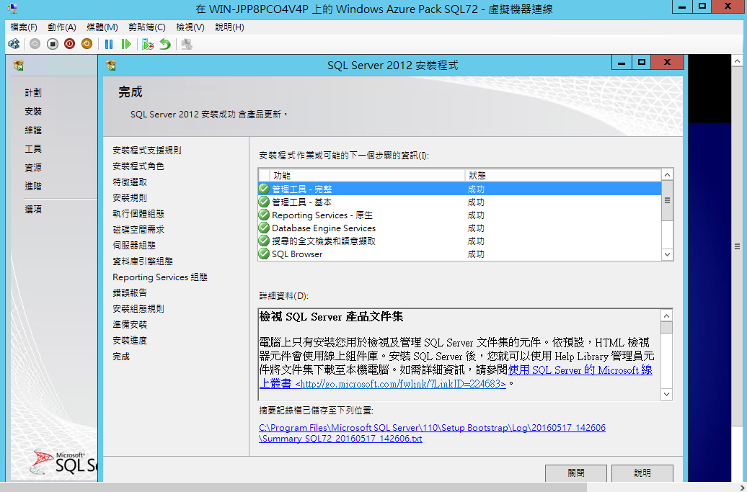747x492 pixels.
Task: Shut down the VM with the red power icon
Action: (69, 44)
